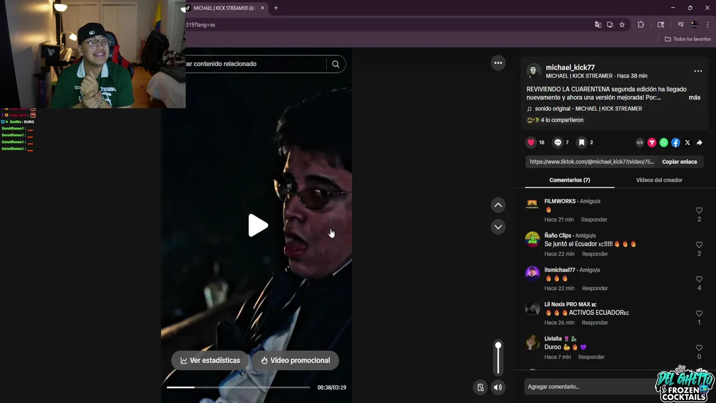This screenshot has height=403, width=716.
Task: Open the browser extensions puzzle icon
Action: 641,25
